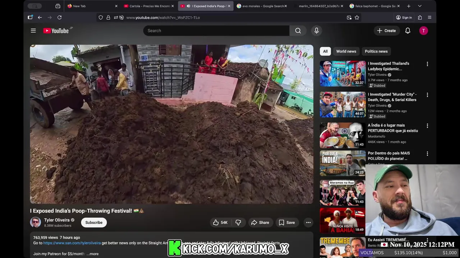460x258 pixels.
Task: Open the browser application menu
Action: point(429,18)
